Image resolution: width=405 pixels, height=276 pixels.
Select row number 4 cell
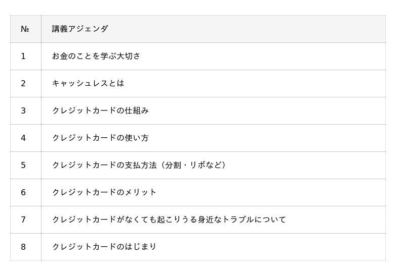[23, 138]
